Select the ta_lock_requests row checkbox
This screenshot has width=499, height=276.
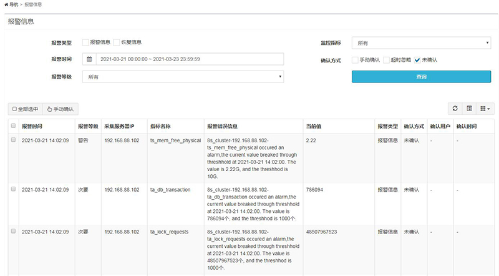(x=13, y=231)
